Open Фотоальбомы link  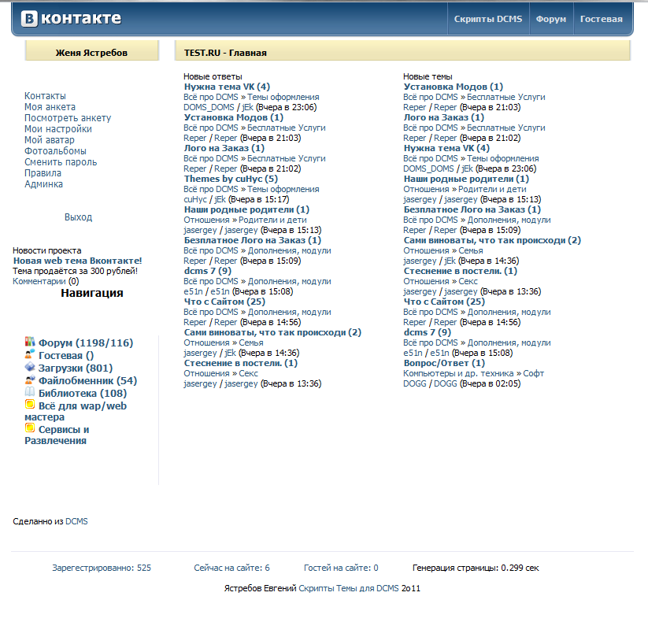(x=55, y=151)
